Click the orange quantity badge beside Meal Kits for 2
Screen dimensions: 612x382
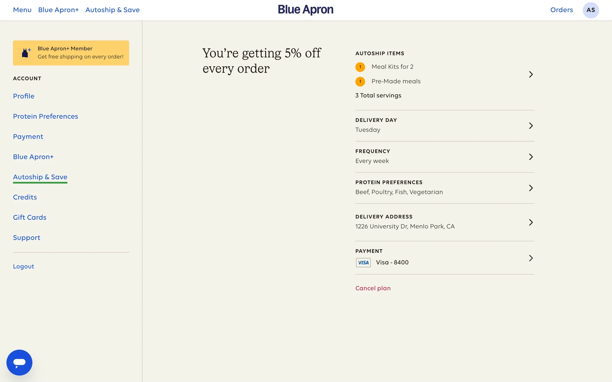click(x=360, y=67)
